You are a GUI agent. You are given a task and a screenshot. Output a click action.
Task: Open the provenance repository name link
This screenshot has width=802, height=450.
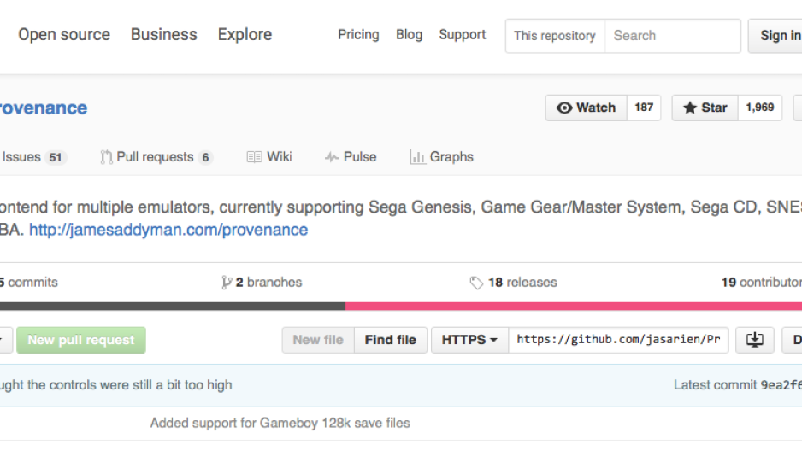[x=43, y=108]
